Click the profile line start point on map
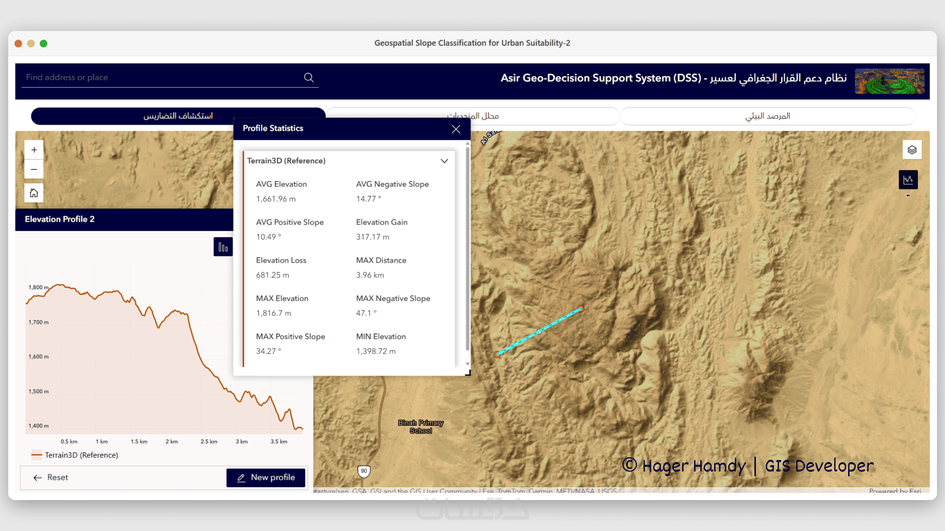Screen dimensions: 945x531 tap(497, 354)
